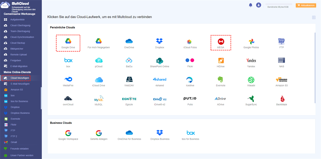Pick Dropbox under personal clouds
This screenshot has height=159, width=321.
pyautogui.click(x=160, y=41)
